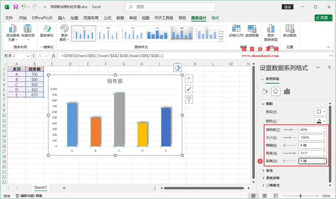Adjust the Transparency (透明度) slider

tap(290, 130)
